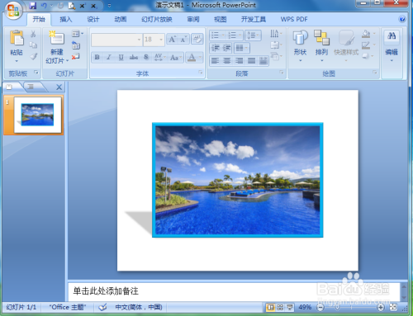Open the Customize Quick Access Toolbar arrow
Screen dimensions: 413x316
click(x=109, y=6)
